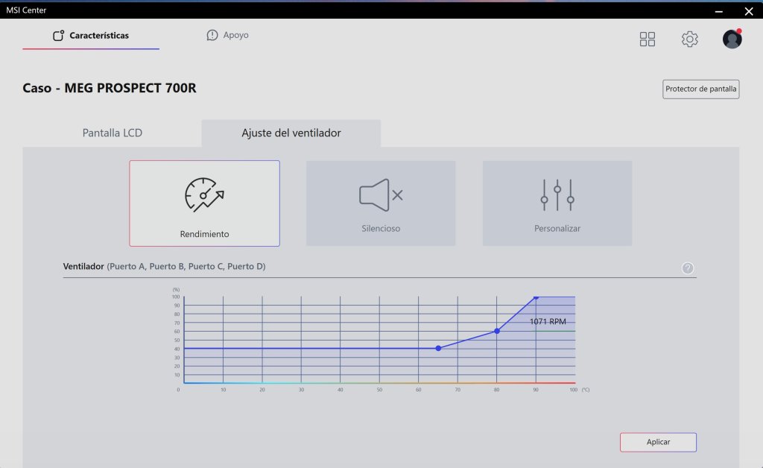Select the fan curve point at 90°C
The image size is (763, 468).
[x=536, y=297]
